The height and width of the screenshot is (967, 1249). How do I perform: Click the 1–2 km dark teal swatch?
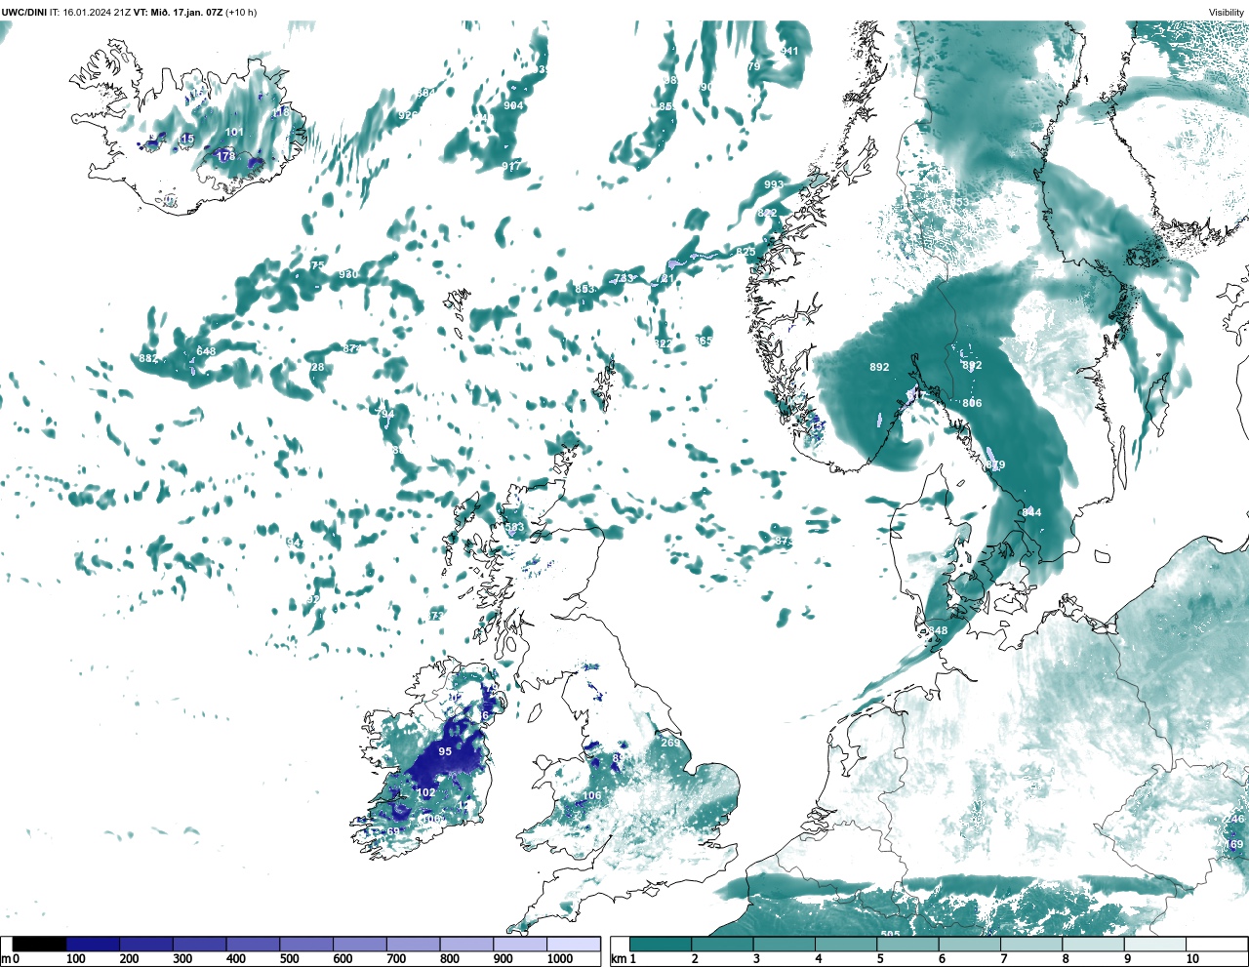coord(661,945)
